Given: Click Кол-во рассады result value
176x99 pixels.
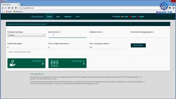Looking at the screenshot, I should click(x=84, y=64).
